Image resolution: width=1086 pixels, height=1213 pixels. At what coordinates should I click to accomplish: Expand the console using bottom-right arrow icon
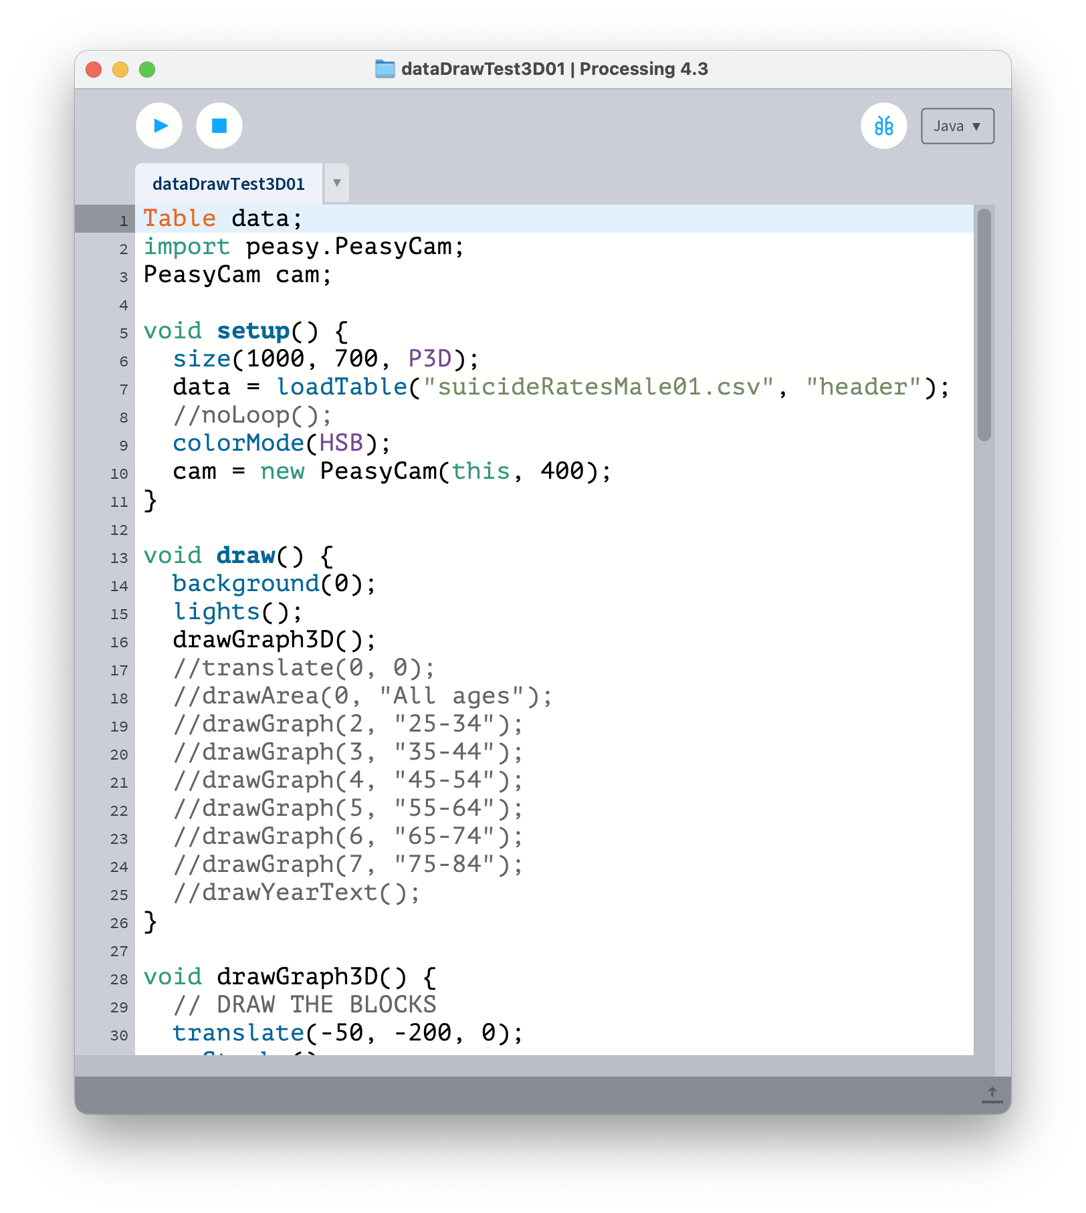[992, 1095]
